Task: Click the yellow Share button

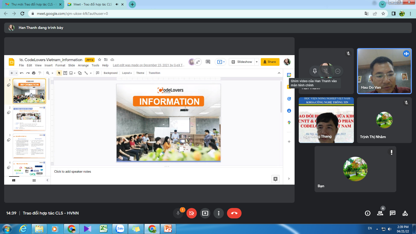Action: pyautogui.click(x=270, y=62)
